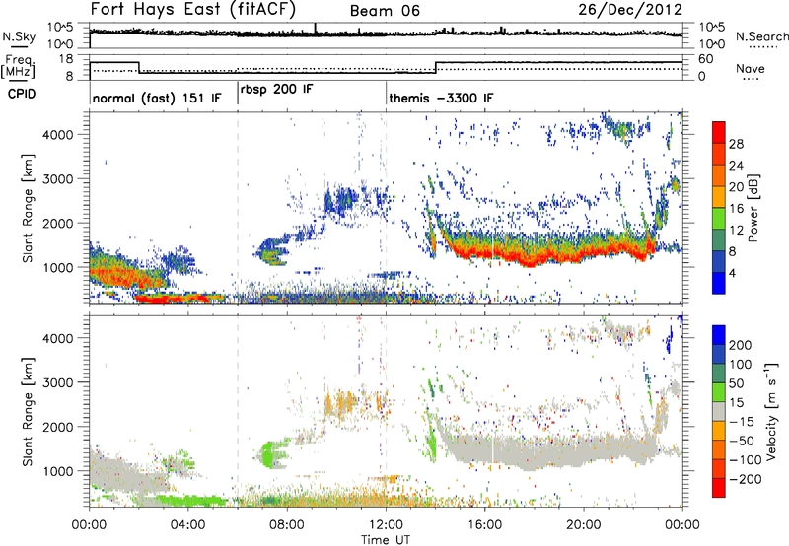Click the 'Nave' legend label
The height and width of the screenshot is (546, 789).
[751, 68]
